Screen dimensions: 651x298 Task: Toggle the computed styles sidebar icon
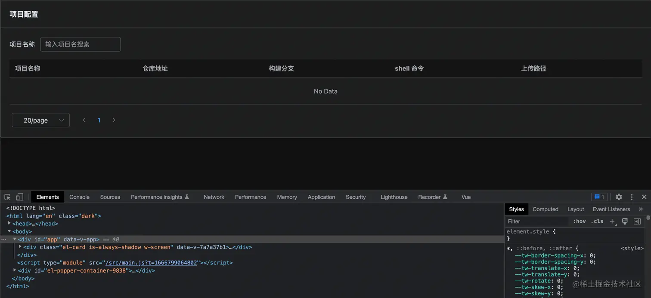(x=637, y=221)
